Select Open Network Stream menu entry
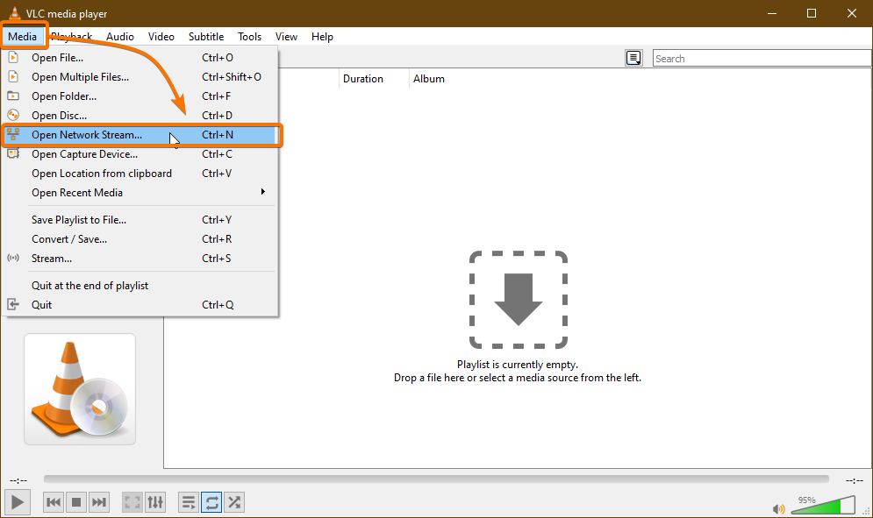The image size is (873, 518). pyautogui.click(x=87, y=135)
